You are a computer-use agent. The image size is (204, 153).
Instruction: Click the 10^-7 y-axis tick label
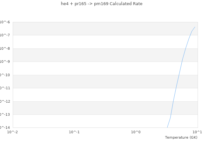point(5,35)
